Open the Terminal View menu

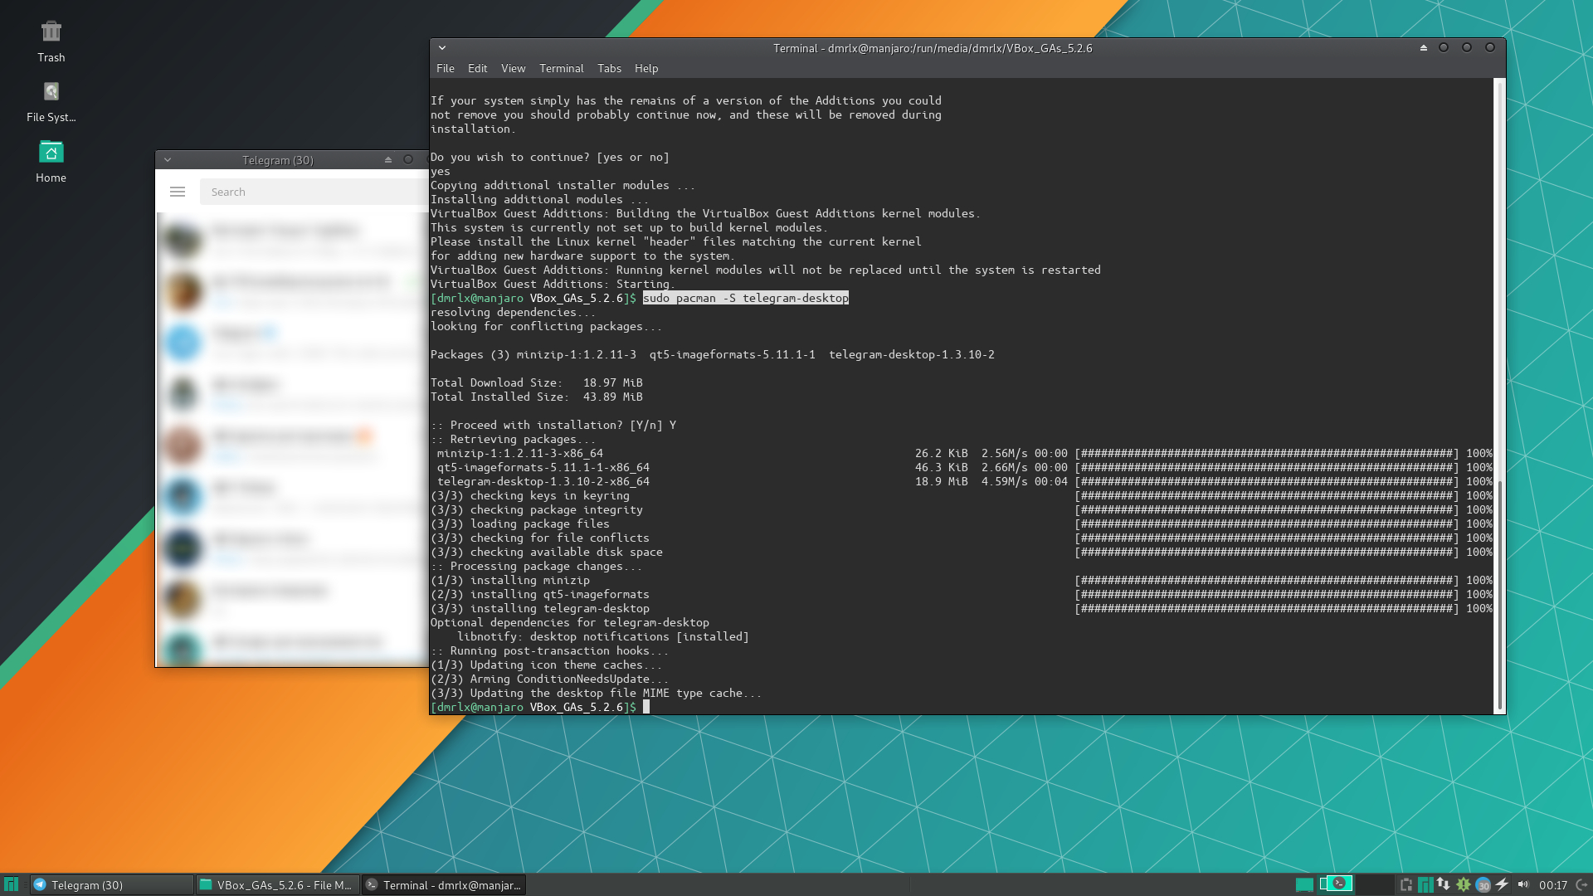(513, 68)
